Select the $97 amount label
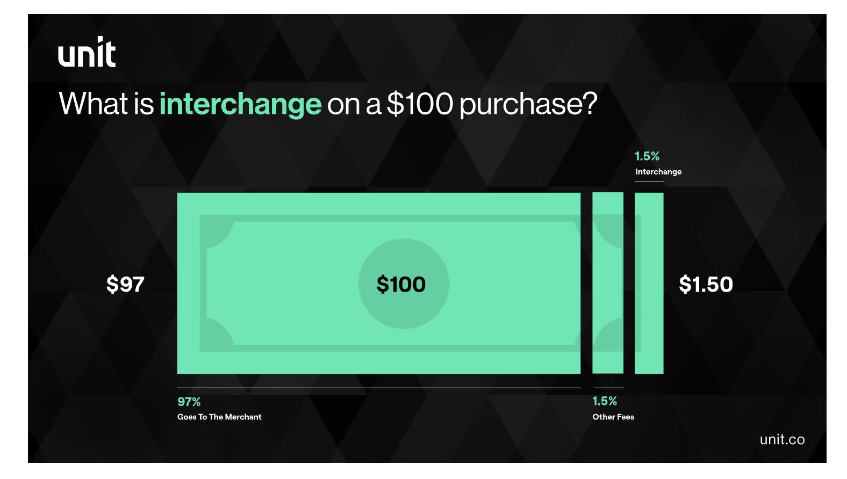Viewport: 847px width, 479px height. click(125, 284)
